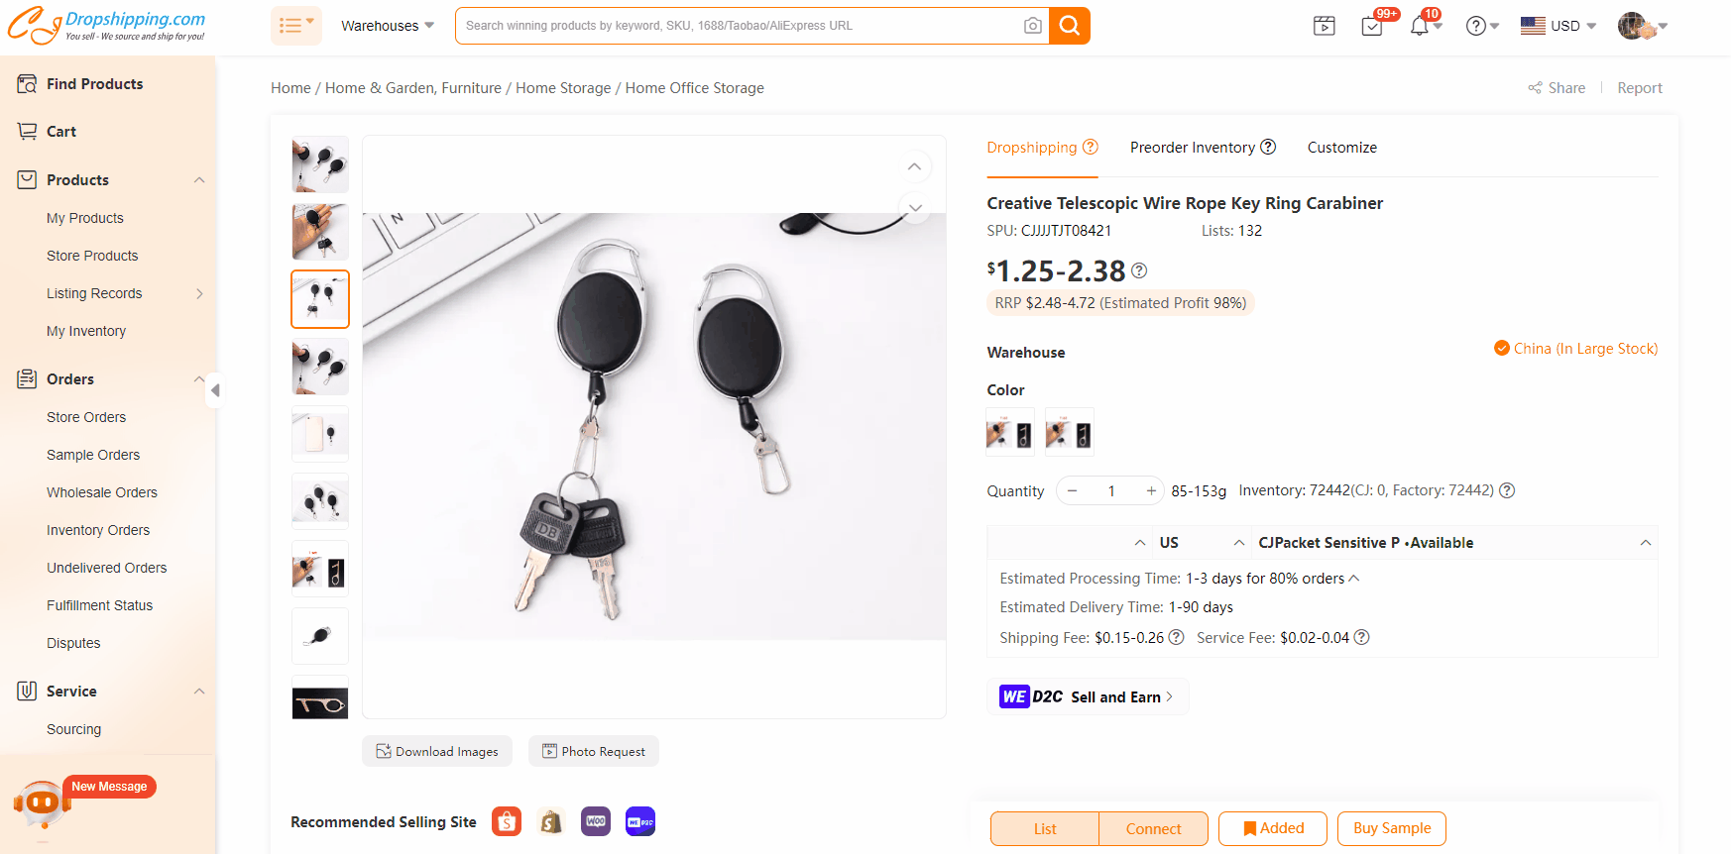The width and height of the screenshot is (1731, 854).
Task: Select the second color variant swatch
Action: 1069,431
